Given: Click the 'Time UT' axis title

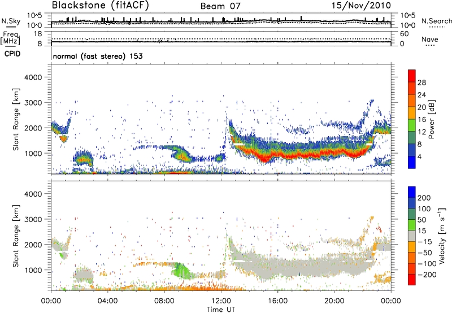Looking at the screenshot, I should (221, 310).
